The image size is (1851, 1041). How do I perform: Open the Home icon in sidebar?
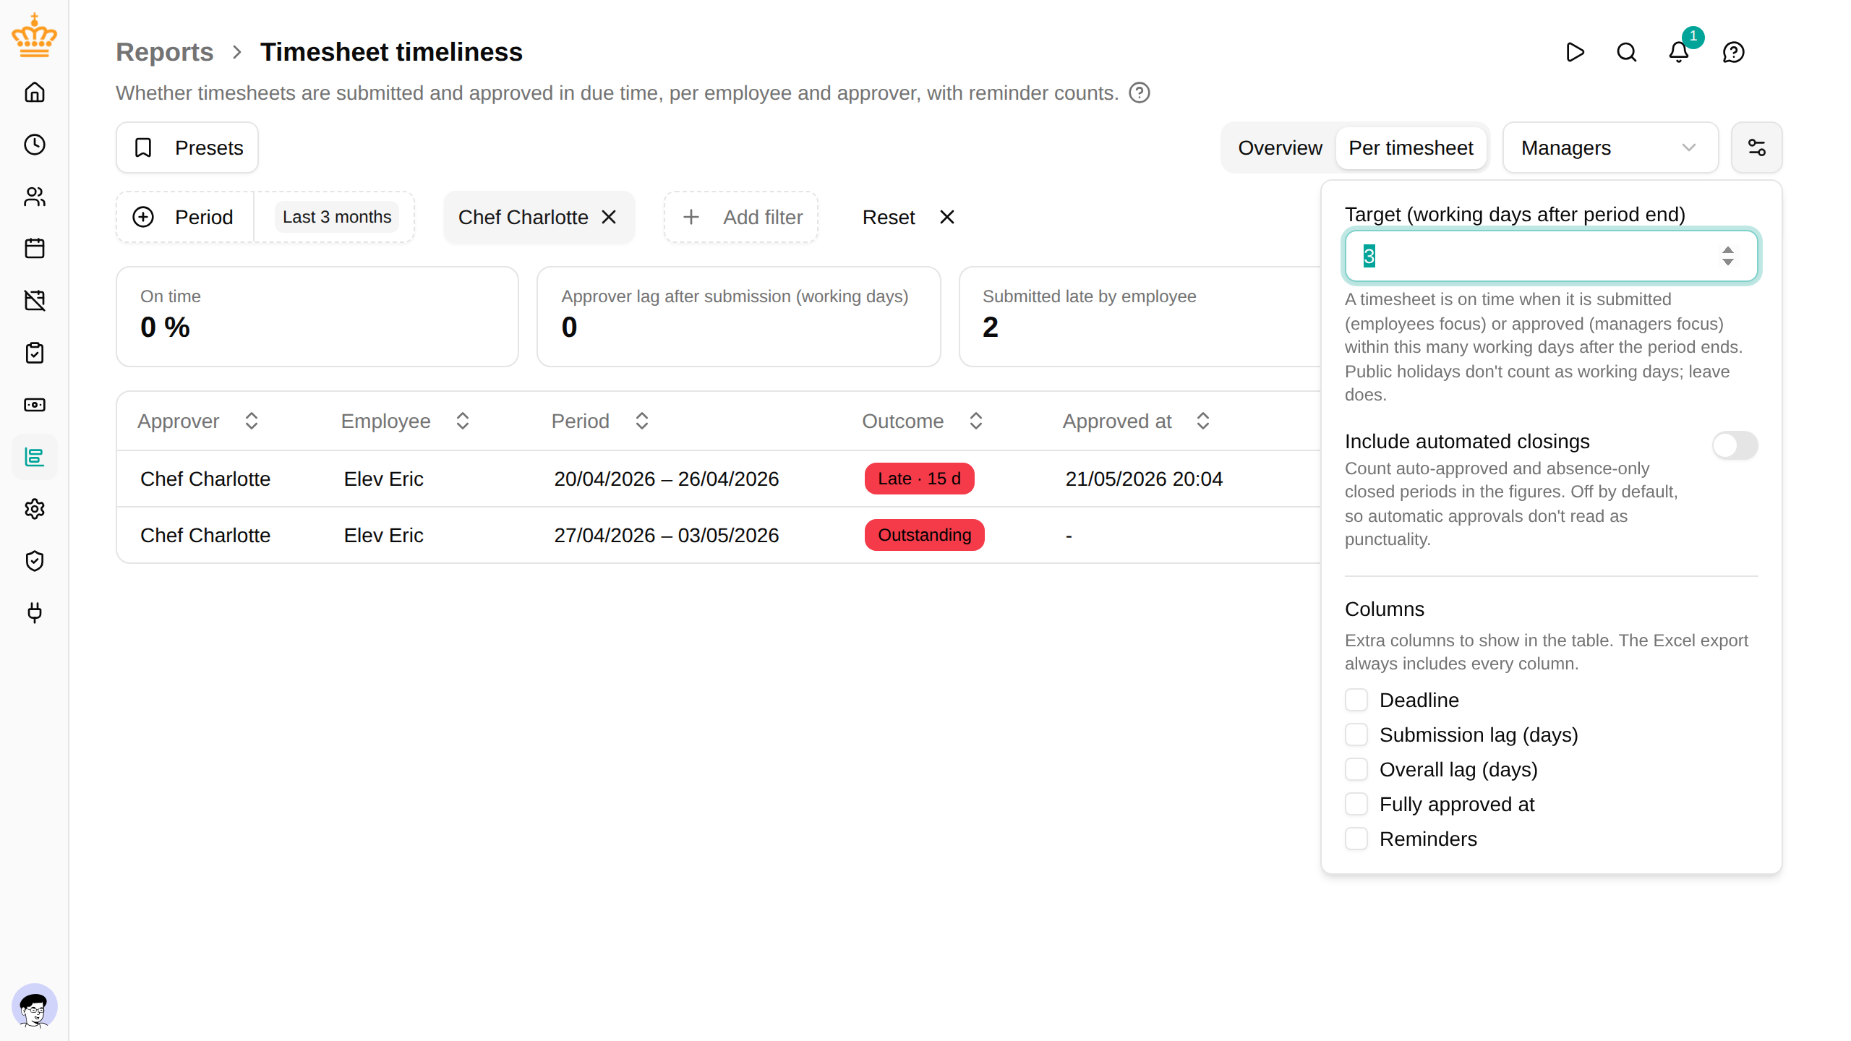35,93
